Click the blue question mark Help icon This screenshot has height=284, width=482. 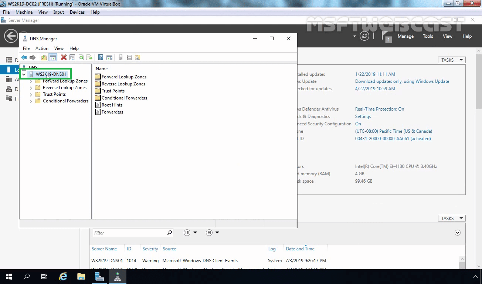point(101,57)
